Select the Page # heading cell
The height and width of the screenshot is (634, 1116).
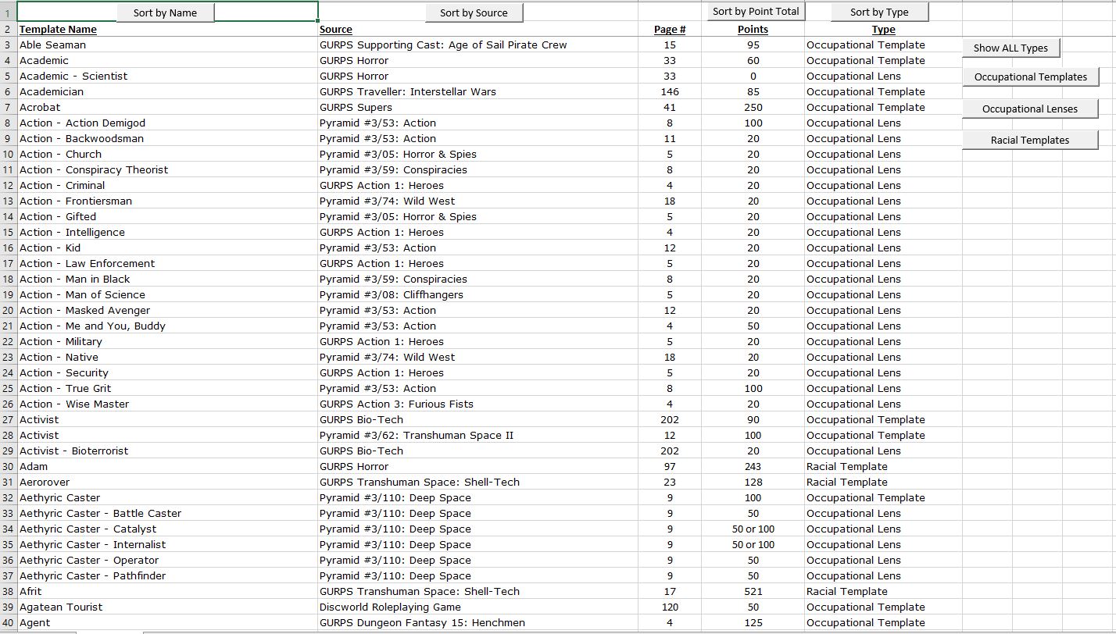pos(670,30)
